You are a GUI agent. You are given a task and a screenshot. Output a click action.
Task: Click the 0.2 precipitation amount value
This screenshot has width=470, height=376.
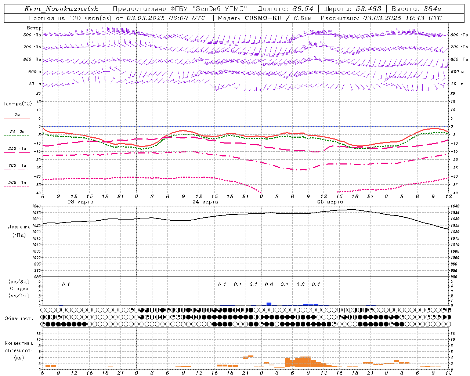300,284
